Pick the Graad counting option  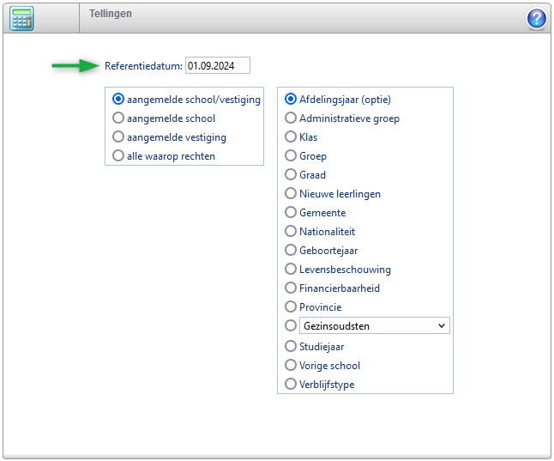[x=292, y=175]
